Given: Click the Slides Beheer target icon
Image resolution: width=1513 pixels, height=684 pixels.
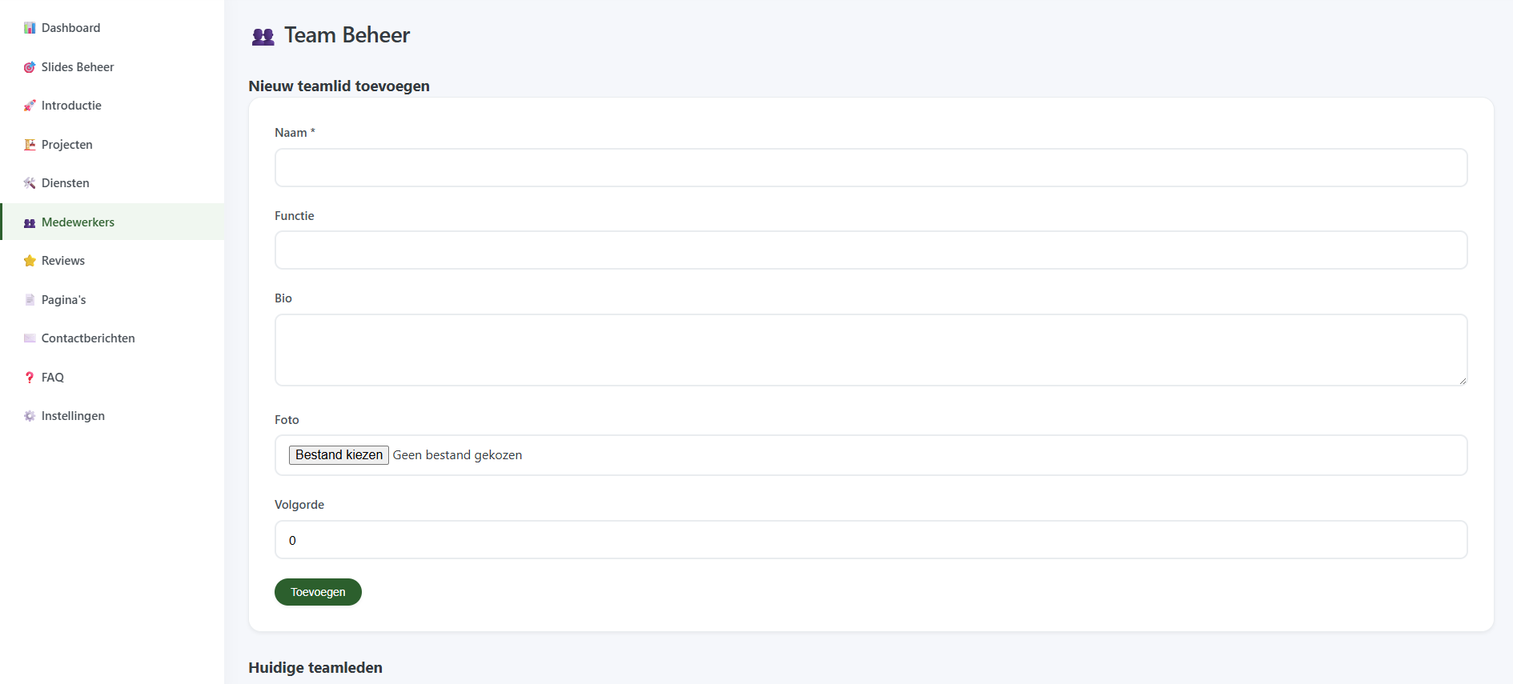Looking at the screenshot, I should (x=30, y=67).
